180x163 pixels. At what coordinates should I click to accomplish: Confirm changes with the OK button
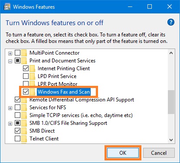tap(123, 153)
